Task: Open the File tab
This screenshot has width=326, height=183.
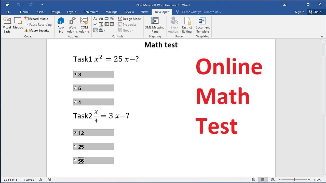Action: (8, 12)
